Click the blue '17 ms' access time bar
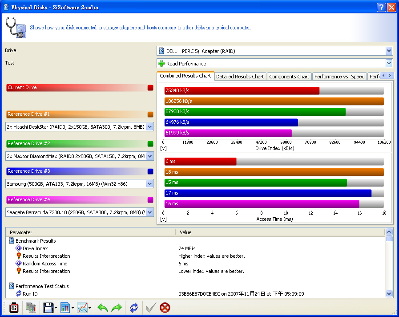Viewport: 399px width, 317px height. click(268, 193)
